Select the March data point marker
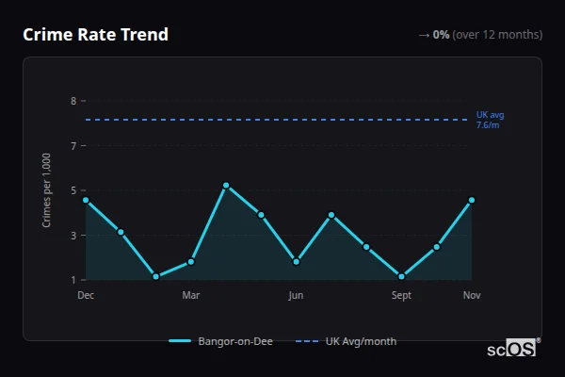 pyautogui.click(x=191, y=262)
